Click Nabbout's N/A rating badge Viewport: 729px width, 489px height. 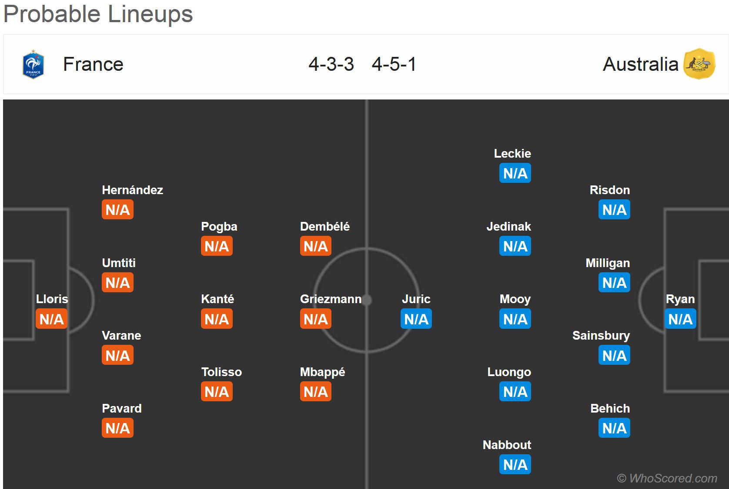point(515,465)
